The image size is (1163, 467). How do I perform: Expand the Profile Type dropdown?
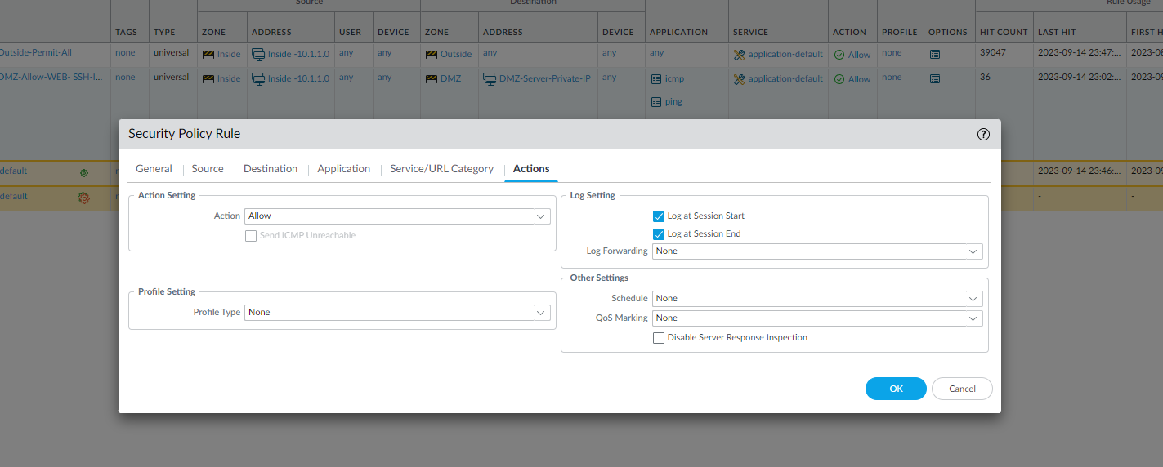pyautogui.click(x=397, y=313)
